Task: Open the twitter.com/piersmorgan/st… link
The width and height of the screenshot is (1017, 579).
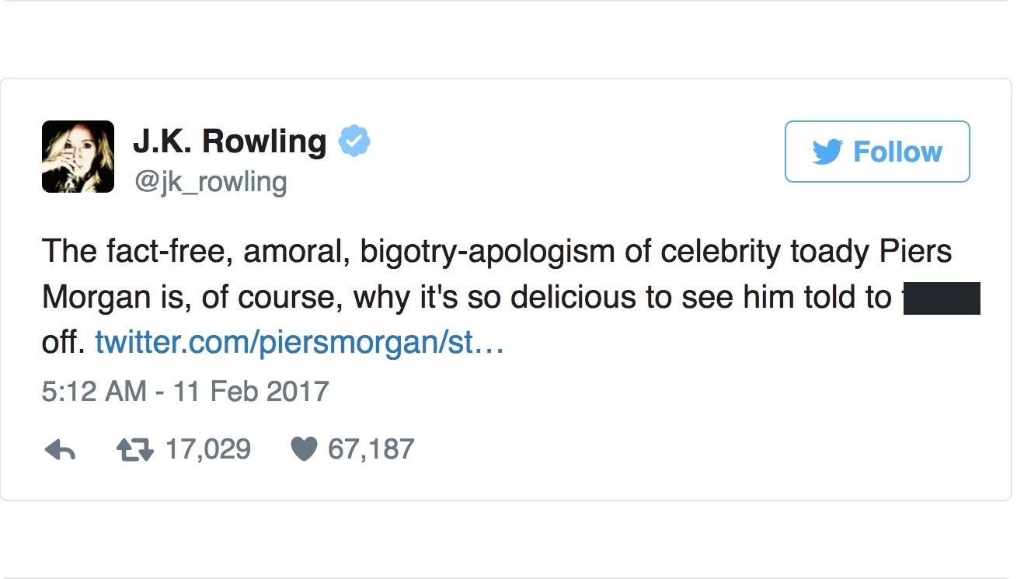Action: [x=300, y=342]
